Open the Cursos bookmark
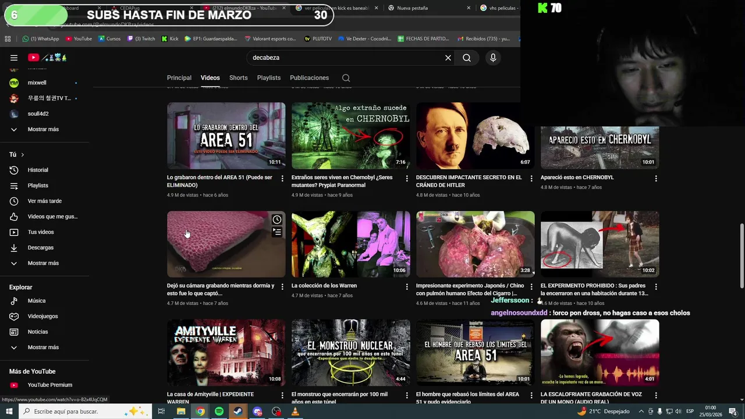 point(109,39)
